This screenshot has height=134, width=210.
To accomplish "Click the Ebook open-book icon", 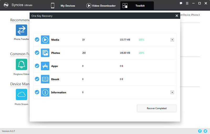I will [45, 79].
